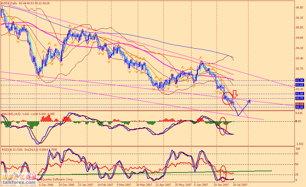Screen dimensions: 306x187
Task: Click the 8 Mar 2007 date label
Action: point(124,185)
